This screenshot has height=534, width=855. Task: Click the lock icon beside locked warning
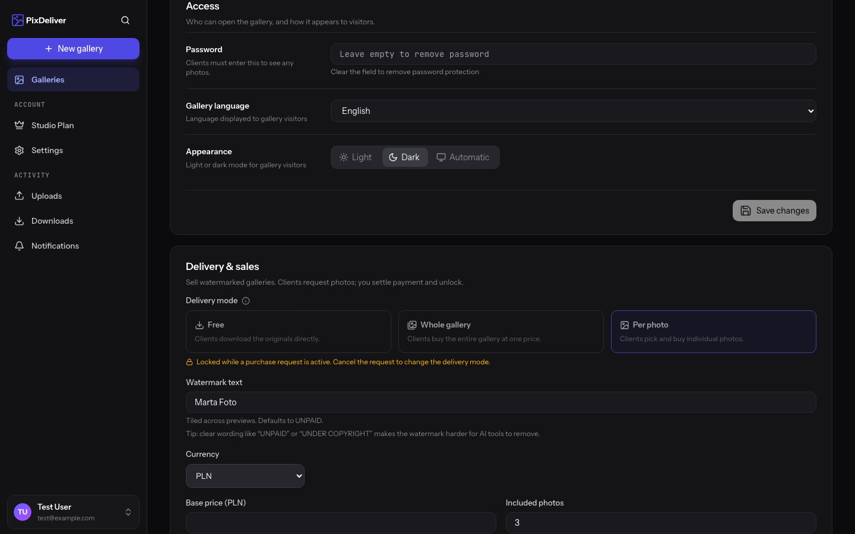[189, 362]
